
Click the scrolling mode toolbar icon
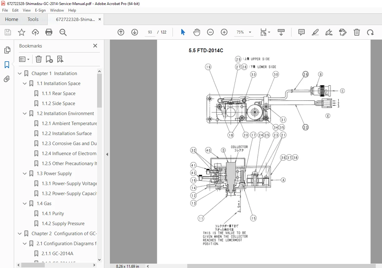tap(281, 32)
